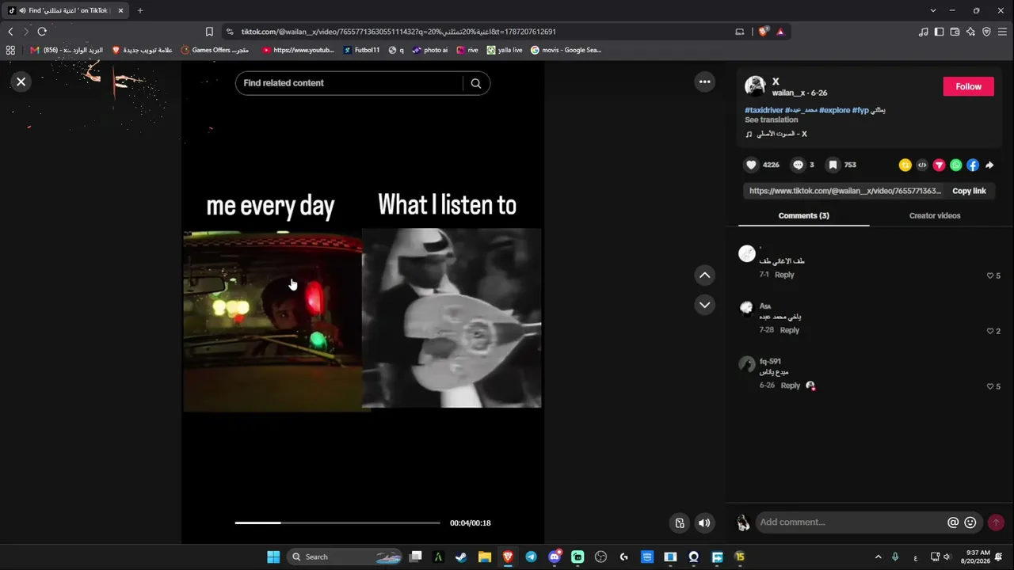Open the #fyp hashtag
Screen dimensions: 1014x570
click(x=860, y=110)
